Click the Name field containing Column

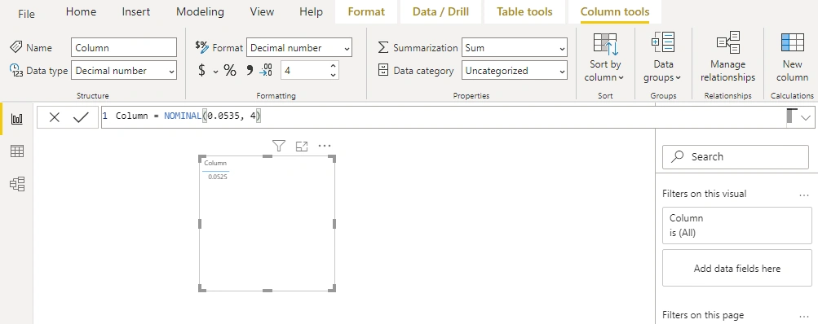tap(124, 47)
